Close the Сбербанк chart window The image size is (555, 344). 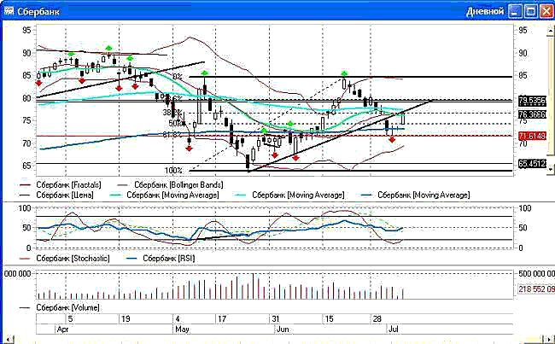[x=546, y=11]
